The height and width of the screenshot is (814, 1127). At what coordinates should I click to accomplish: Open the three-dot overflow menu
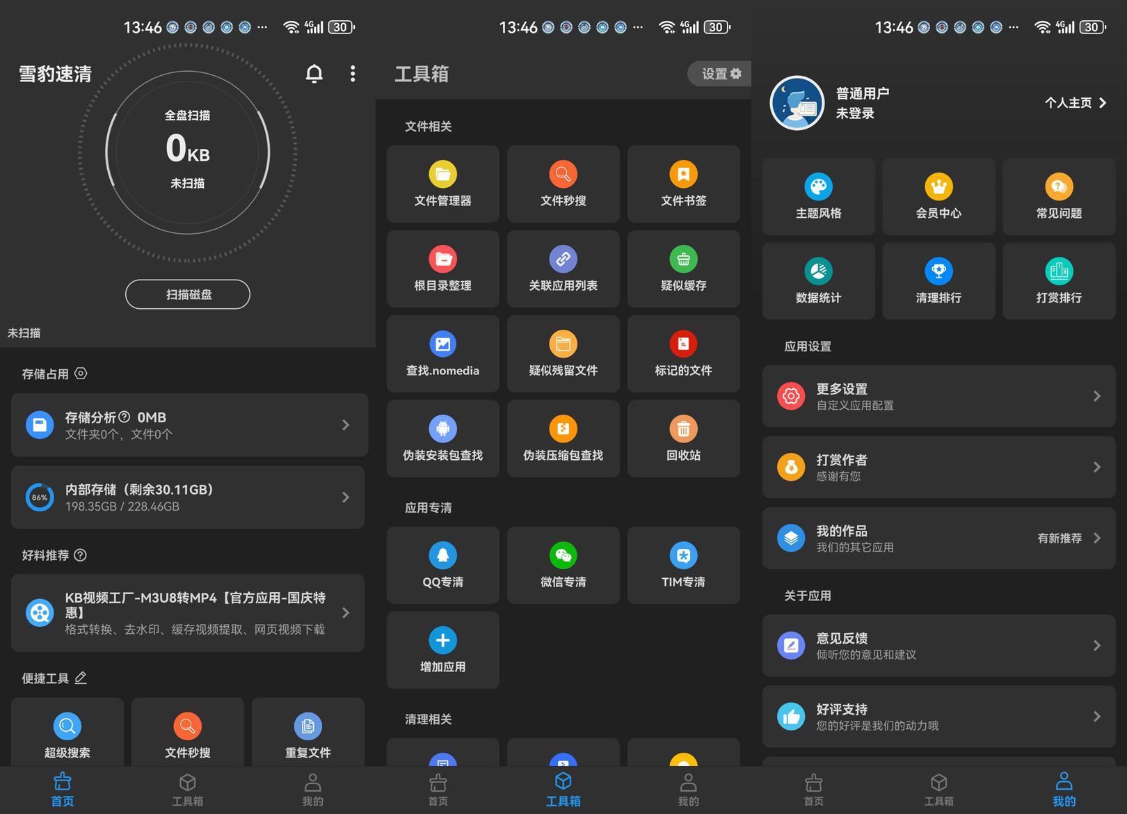point(353,74)
